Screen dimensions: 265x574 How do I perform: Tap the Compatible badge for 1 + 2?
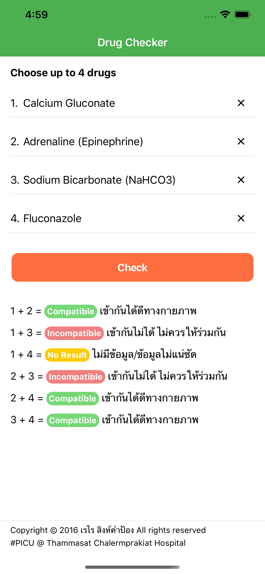71,311
